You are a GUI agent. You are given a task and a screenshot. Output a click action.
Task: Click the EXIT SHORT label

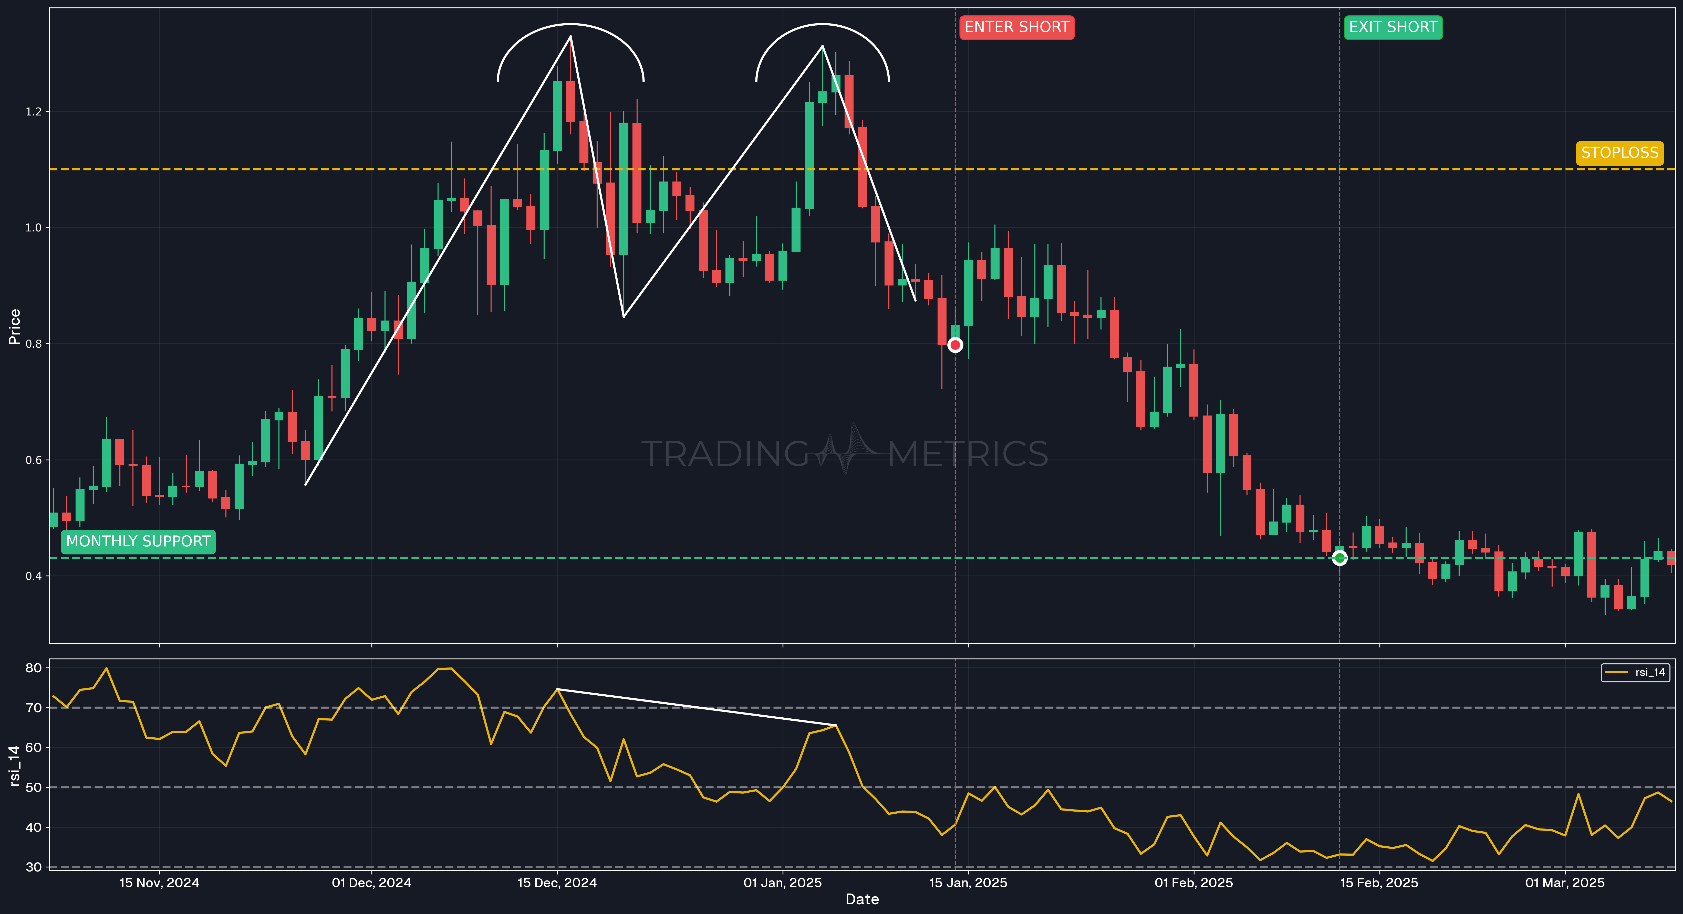point(1393,27)
